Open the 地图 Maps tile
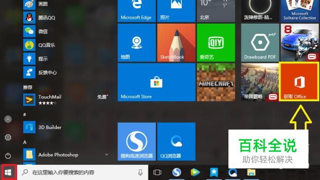This screenshot has width=320, height=180. (x=136, y=43)
